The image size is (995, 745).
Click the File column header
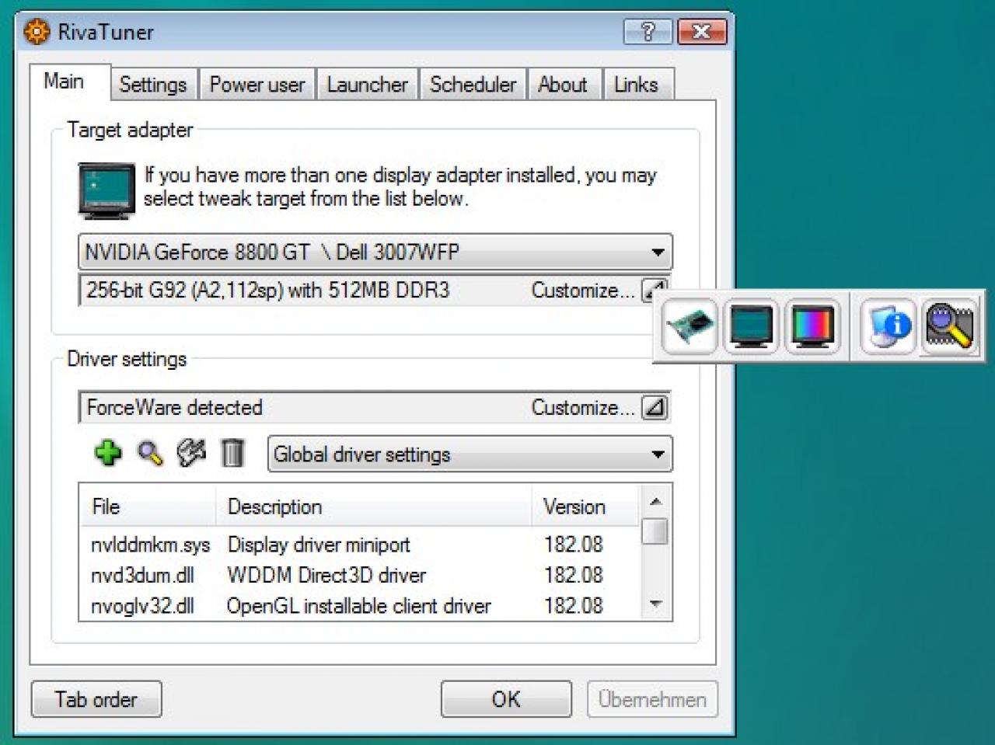pyautogui.click(x=148, y=507)
